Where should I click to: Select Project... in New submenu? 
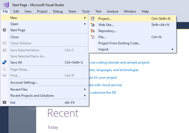click(132, 19)
